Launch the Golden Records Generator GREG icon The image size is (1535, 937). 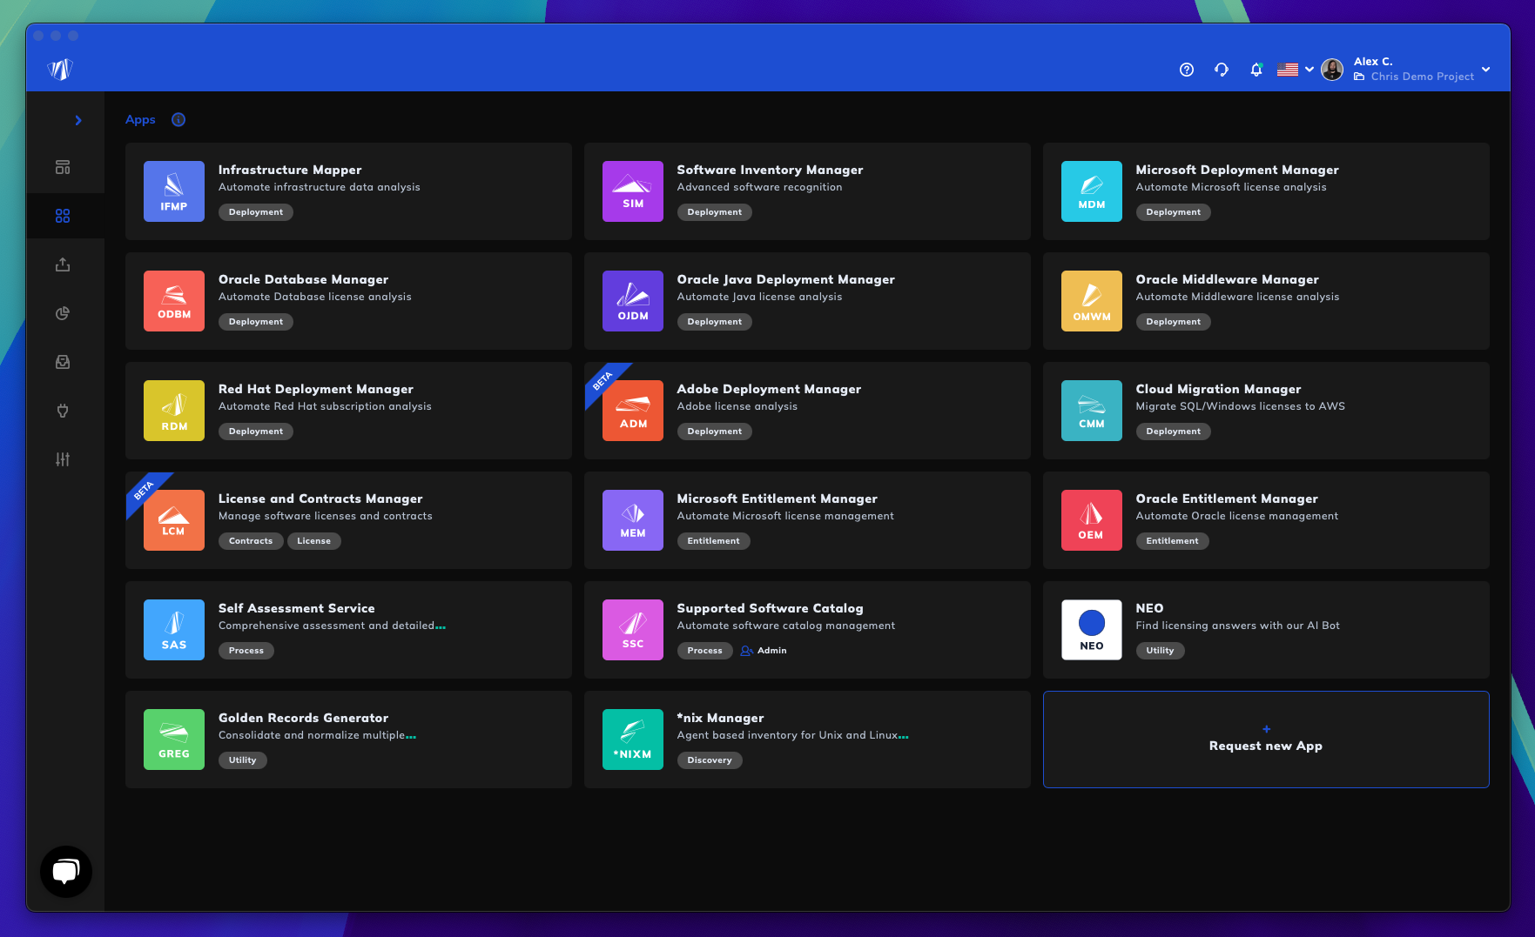click(174, 740)
